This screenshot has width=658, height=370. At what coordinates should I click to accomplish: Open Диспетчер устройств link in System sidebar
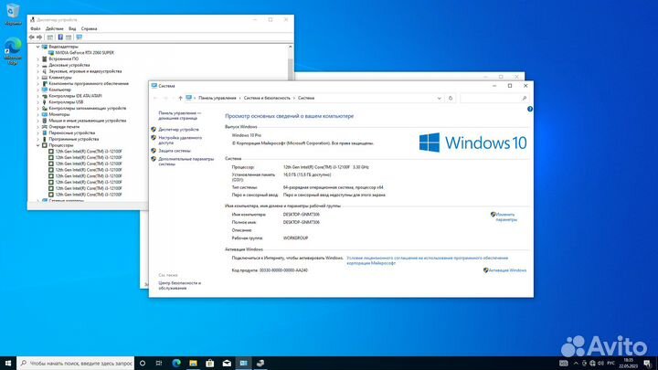click(179, 130)
